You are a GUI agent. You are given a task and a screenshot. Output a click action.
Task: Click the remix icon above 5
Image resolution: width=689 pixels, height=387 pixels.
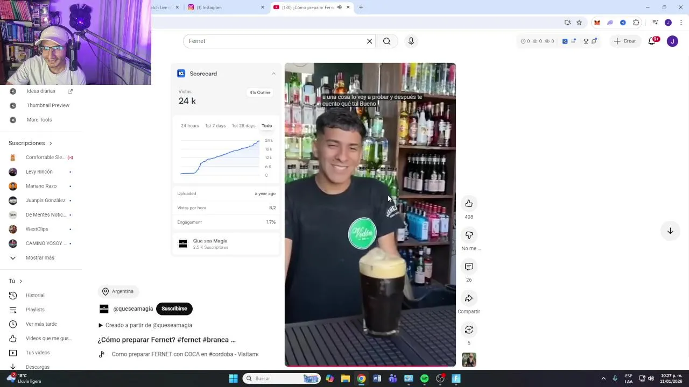click(x=469, y=329)
